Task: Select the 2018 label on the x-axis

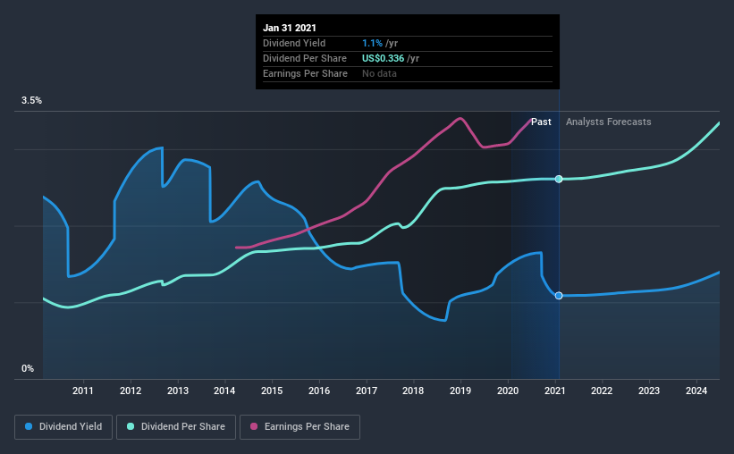Action: 413,391
